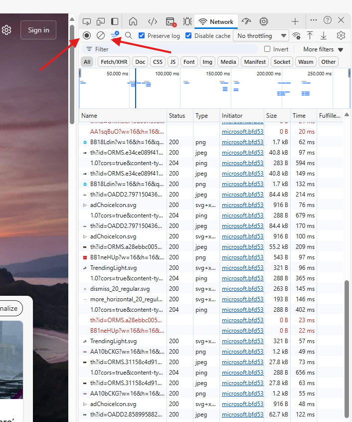Select the Fetch/XHR filter type
This screenshot has width=352, height=422.
click(x=114, y=62)
